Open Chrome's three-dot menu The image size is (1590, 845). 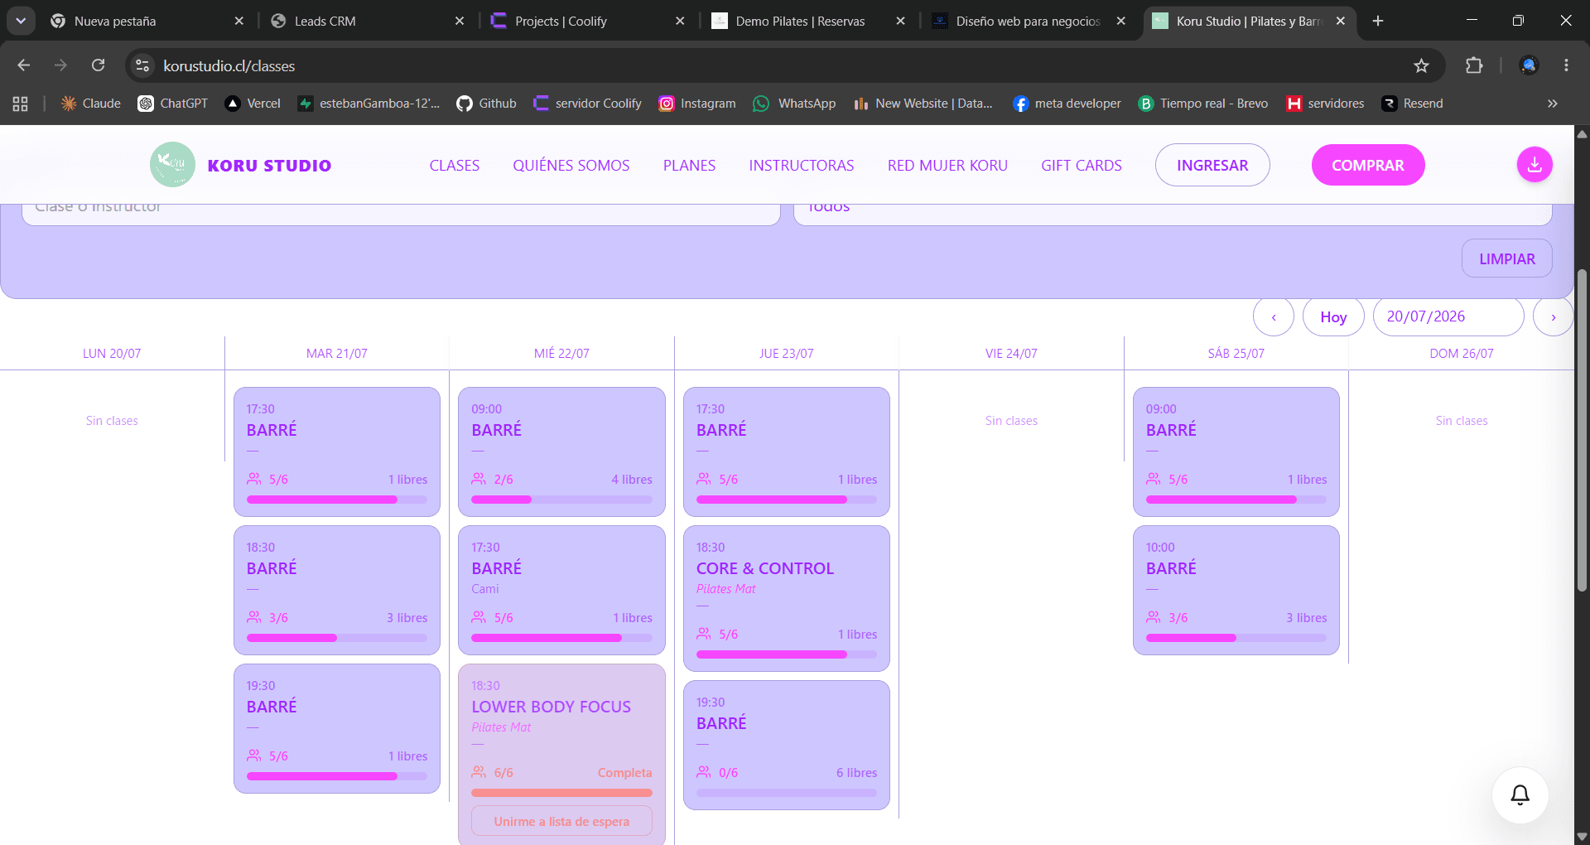(1566, 65)
